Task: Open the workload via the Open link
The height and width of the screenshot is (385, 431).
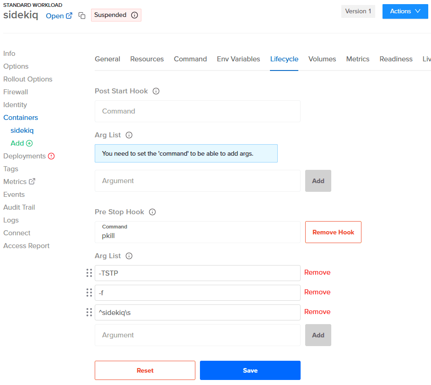Action: coord(59,16)
